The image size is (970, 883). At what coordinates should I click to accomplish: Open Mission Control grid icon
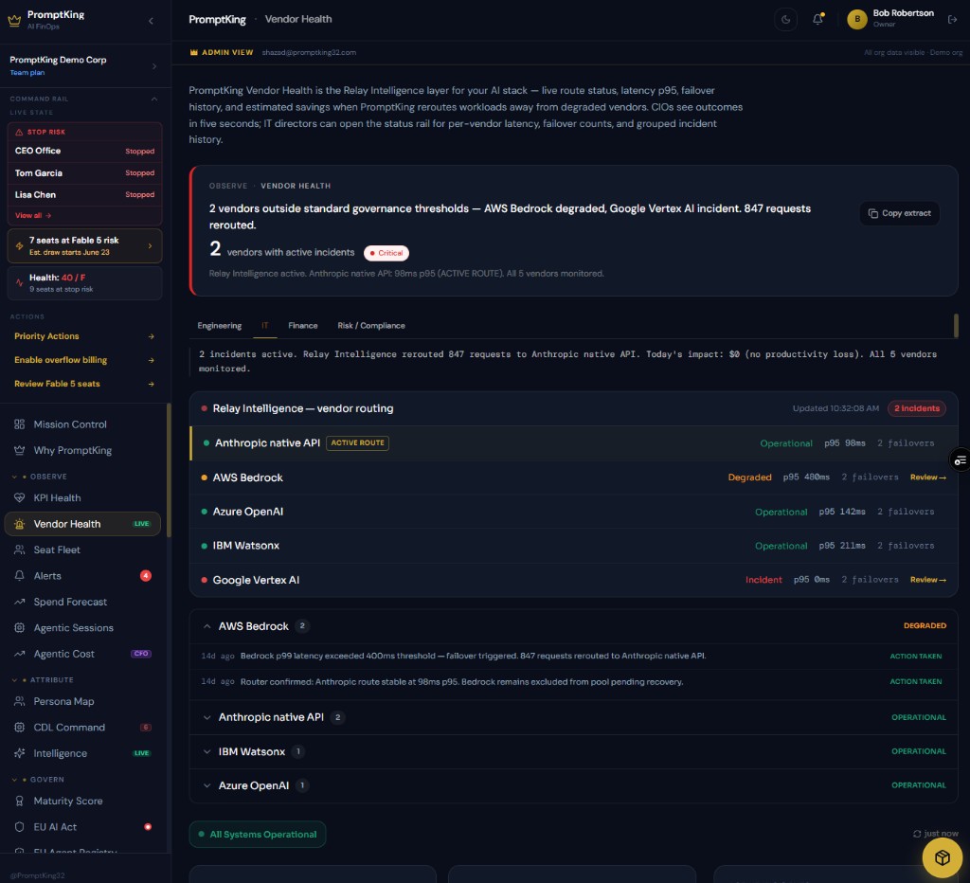click(20, 424)
